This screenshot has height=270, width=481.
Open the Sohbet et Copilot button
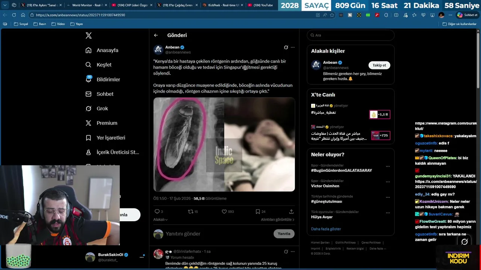click(467, 15)
